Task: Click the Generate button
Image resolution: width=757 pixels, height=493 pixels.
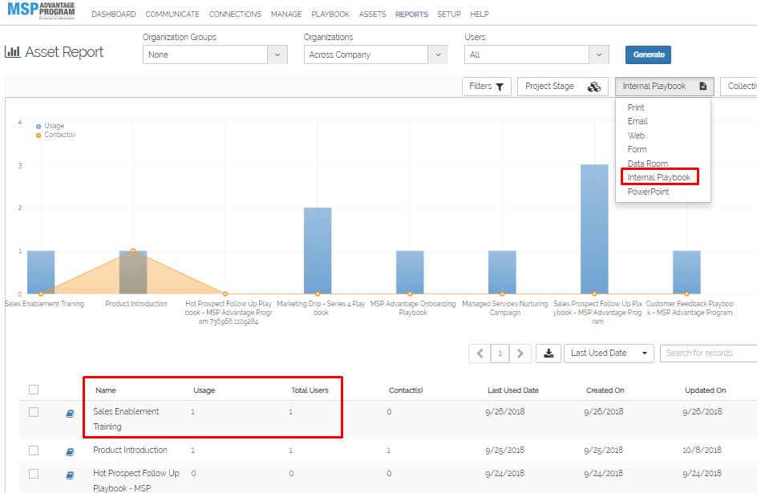Action: (x=648, y=55)
